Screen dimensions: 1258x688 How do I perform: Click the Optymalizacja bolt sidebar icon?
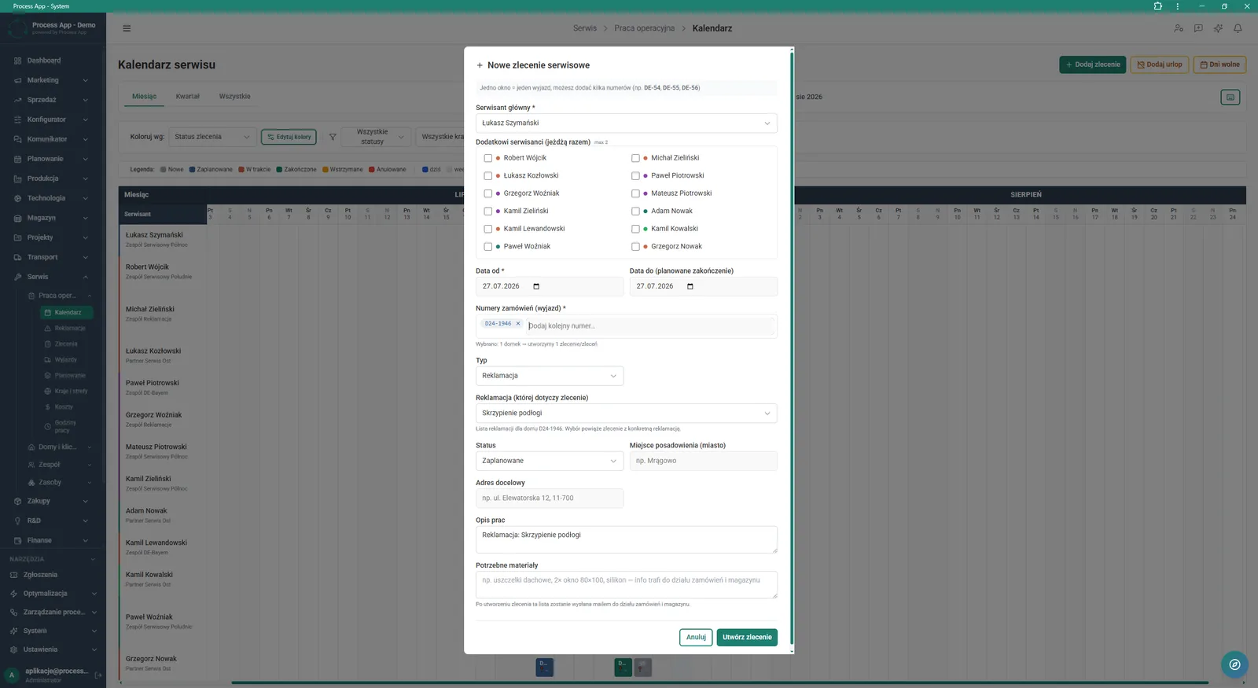(x=13, y=594)
